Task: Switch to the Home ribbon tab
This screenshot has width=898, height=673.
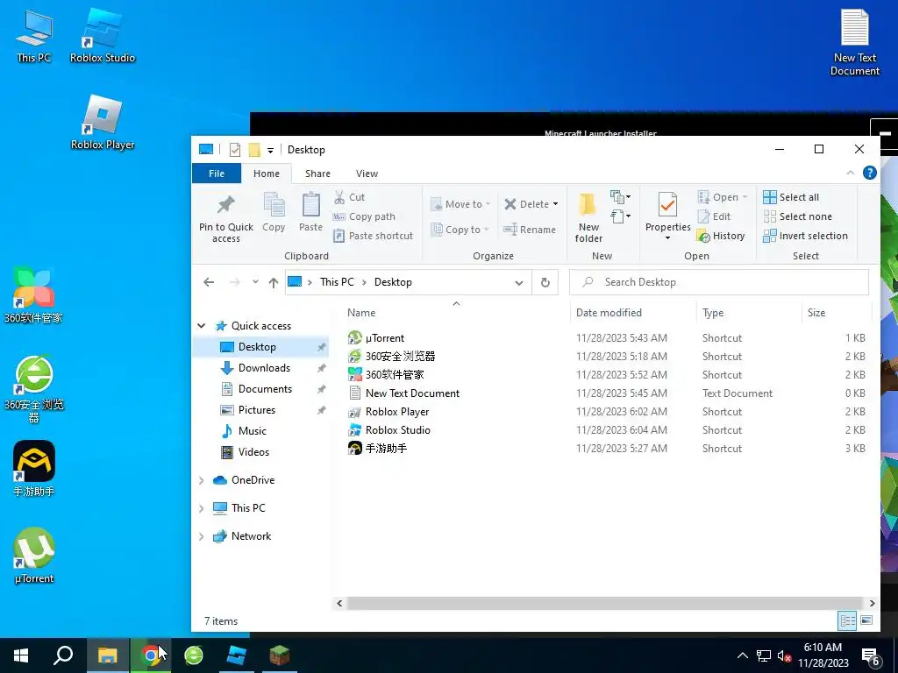Action: click(x=267, y=174)
